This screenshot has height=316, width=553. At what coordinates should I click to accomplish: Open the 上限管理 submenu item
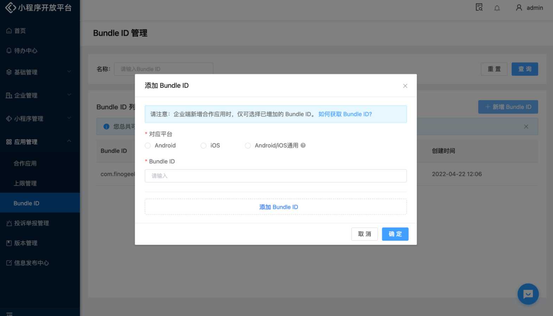coord(40,183)
